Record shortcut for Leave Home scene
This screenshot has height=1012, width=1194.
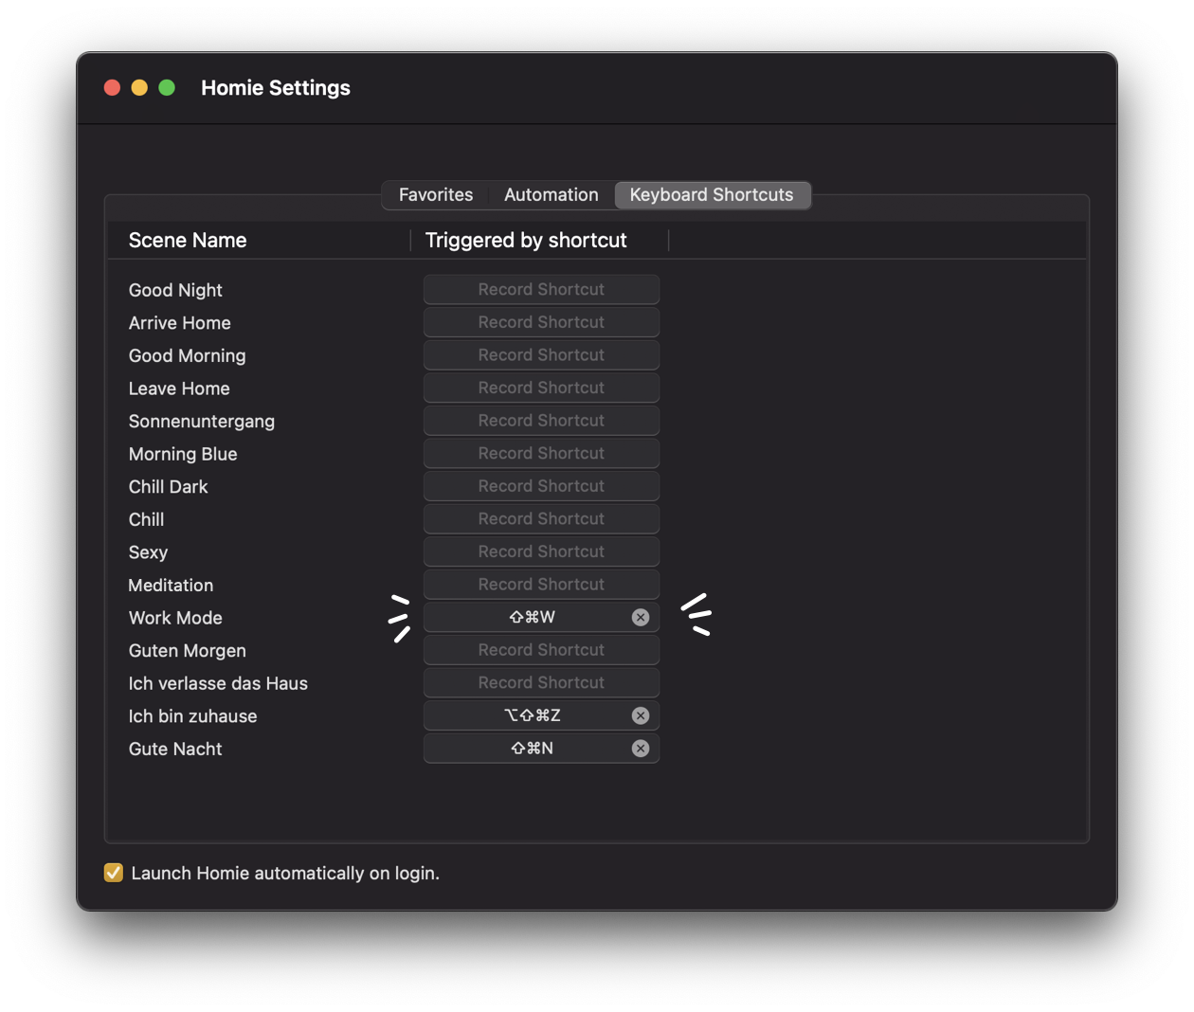(541, 389)
